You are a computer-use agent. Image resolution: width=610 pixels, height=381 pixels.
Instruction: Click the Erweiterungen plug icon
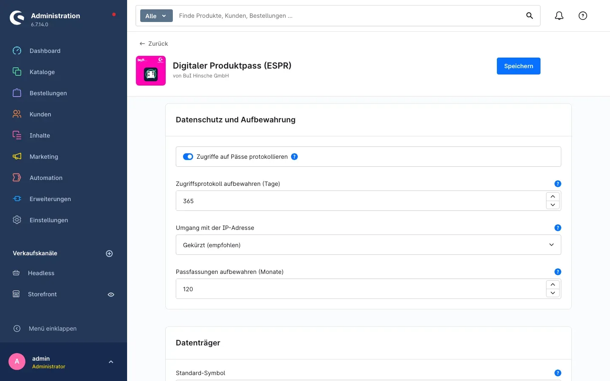click(17, 199)
